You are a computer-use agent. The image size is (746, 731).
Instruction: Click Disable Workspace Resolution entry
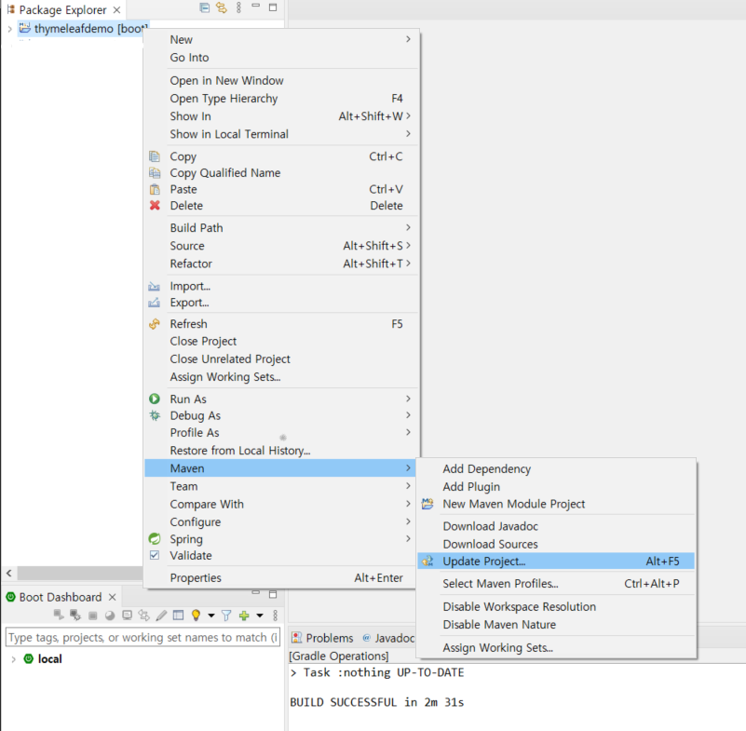556,607
